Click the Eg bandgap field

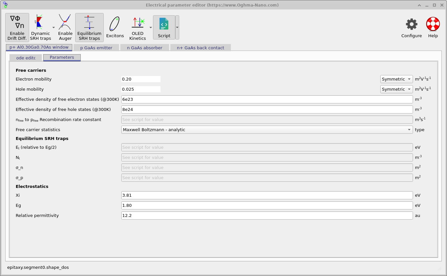(267, 205)
